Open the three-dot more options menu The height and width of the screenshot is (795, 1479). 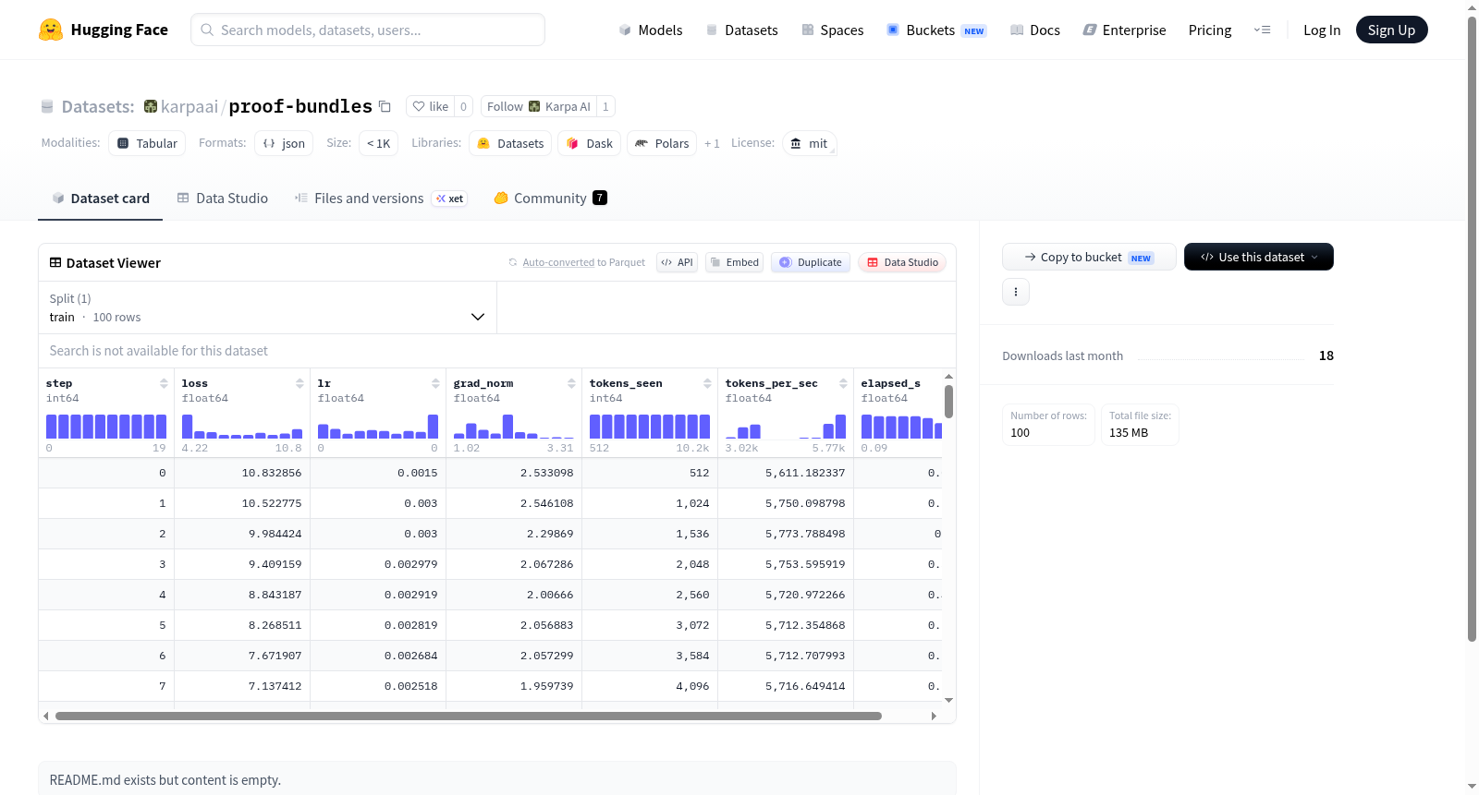pyautogui.click(x=1016, y=292)
